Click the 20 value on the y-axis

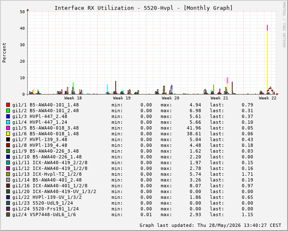point(22,61)
